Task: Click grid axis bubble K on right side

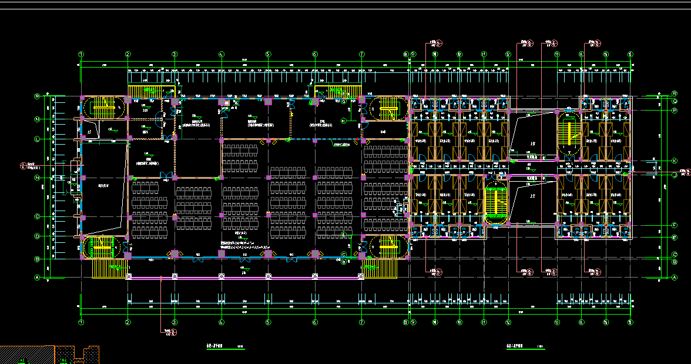Action: (x=674, y=160)
